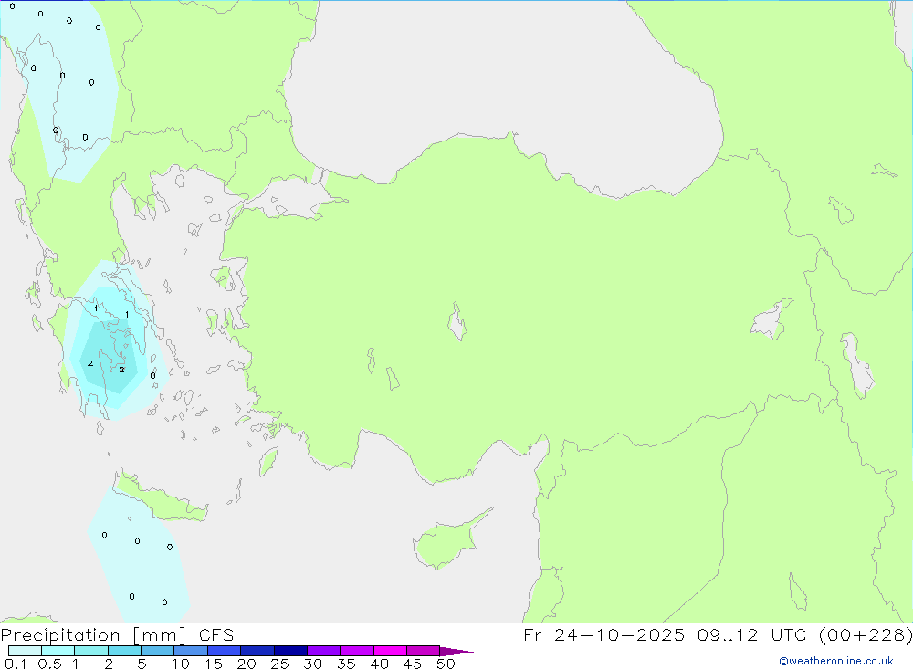
Task: Click the 'Precipitation [mm]' title text
Action: pos(93,635)
